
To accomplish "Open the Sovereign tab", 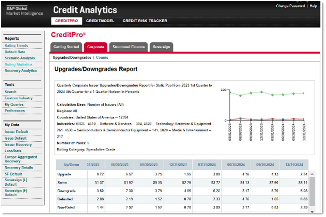I will pyautogui.click(x=161, y=47).
